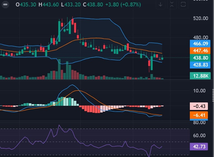Maximize the price chart pane
The image size is (214, 157).
[183, 4]
